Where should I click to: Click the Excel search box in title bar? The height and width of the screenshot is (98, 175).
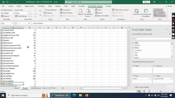point(88,2)
